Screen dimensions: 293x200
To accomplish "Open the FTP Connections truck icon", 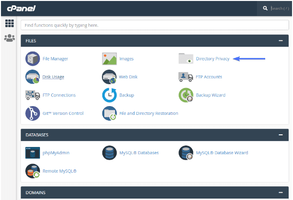I will coord(33,95).
